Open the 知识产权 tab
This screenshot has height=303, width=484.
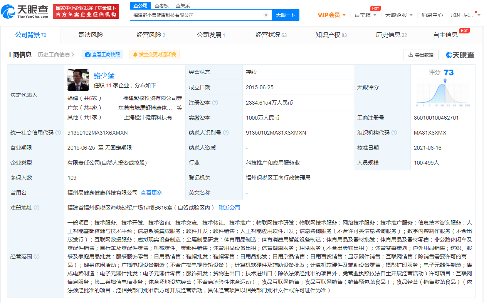click(331, 35)
